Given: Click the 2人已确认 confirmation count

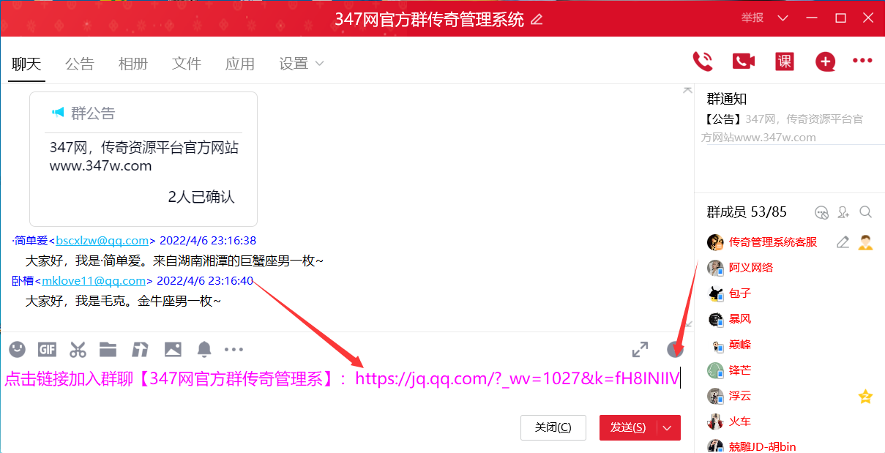Looking at the screenshot, I should tap(201, 197).
